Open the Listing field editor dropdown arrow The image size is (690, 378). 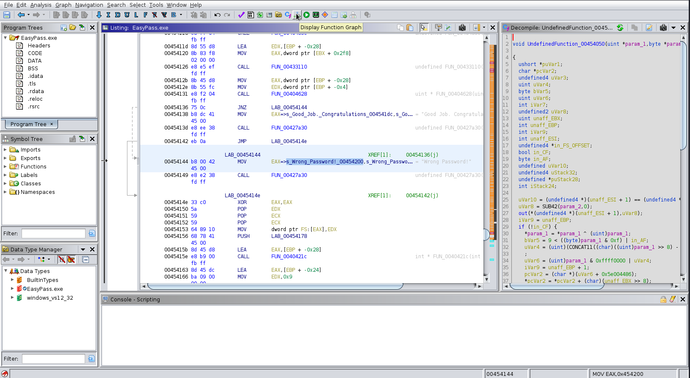pyautogui.click(x=484, y=28)
